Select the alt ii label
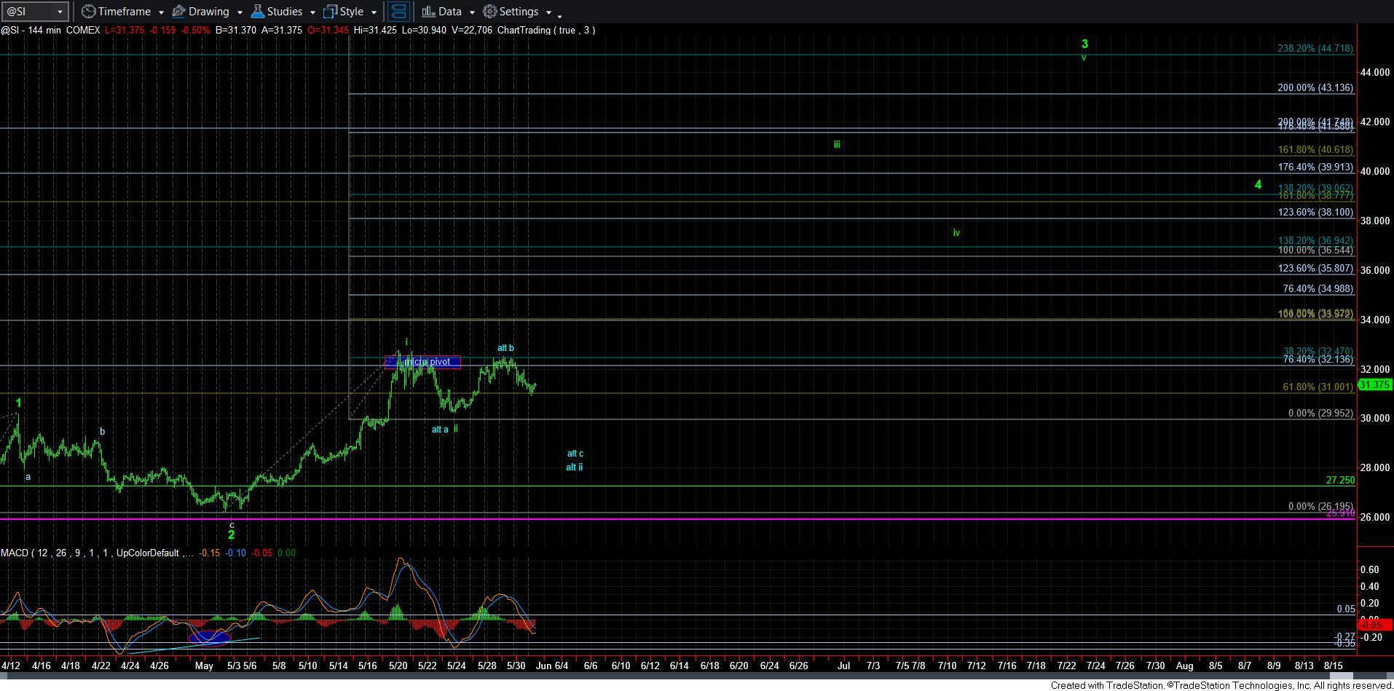 click(x=575, y=467)
